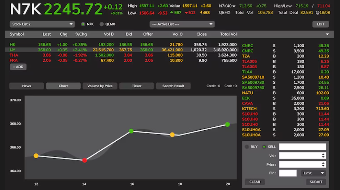Adjust the Vol stepper arrows
This screenshot has width=340, height=190.
point(323,156)
